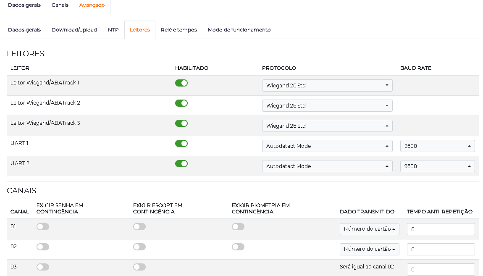Turn off UART 1 habilitado switch
The image size is (483, 276).
[x=181, y=144]
